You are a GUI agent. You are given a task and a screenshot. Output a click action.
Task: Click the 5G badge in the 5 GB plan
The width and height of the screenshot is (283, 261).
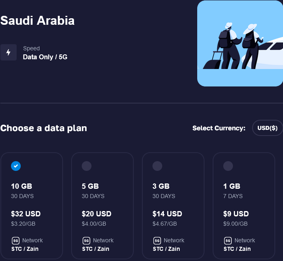[x=86, y=241]
